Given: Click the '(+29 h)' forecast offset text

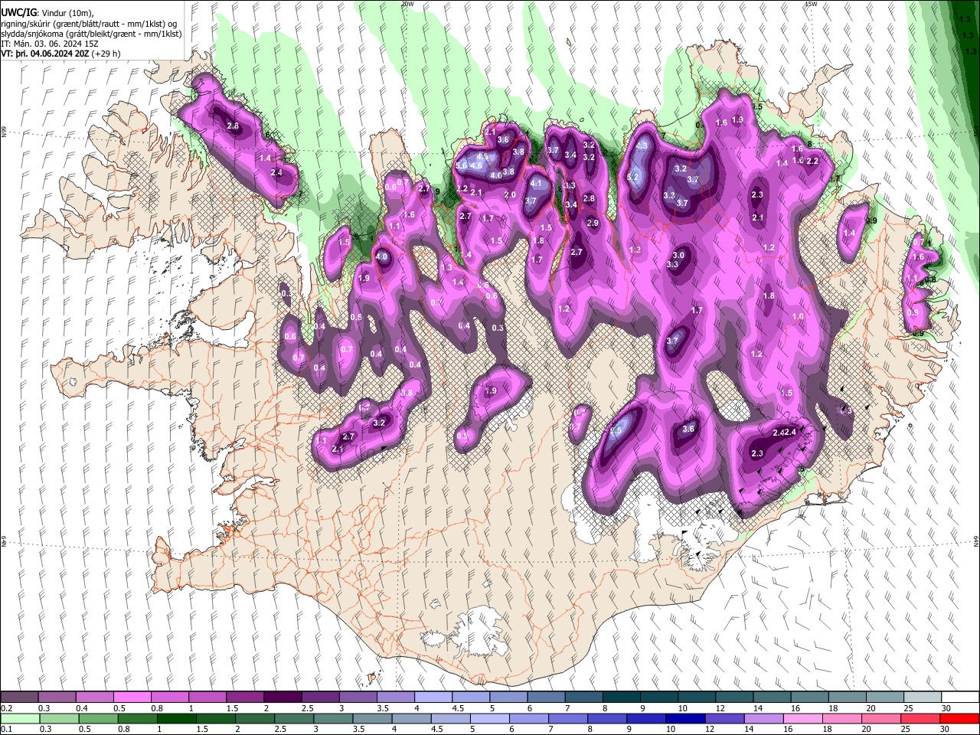Looking at the screenshot, I should (x=106, y=54).
